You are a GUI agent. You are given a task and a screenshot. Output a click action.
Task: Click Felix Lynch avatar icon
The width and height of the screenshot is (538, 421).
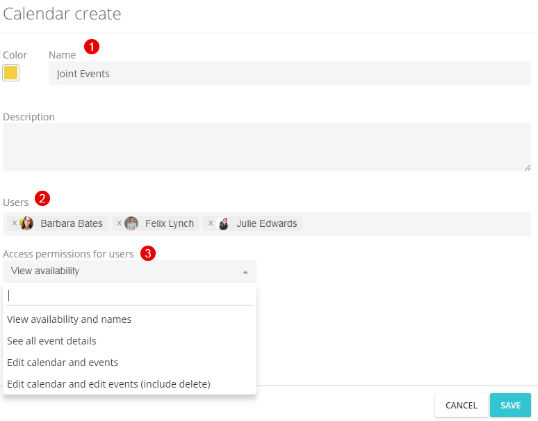(131, 223)
